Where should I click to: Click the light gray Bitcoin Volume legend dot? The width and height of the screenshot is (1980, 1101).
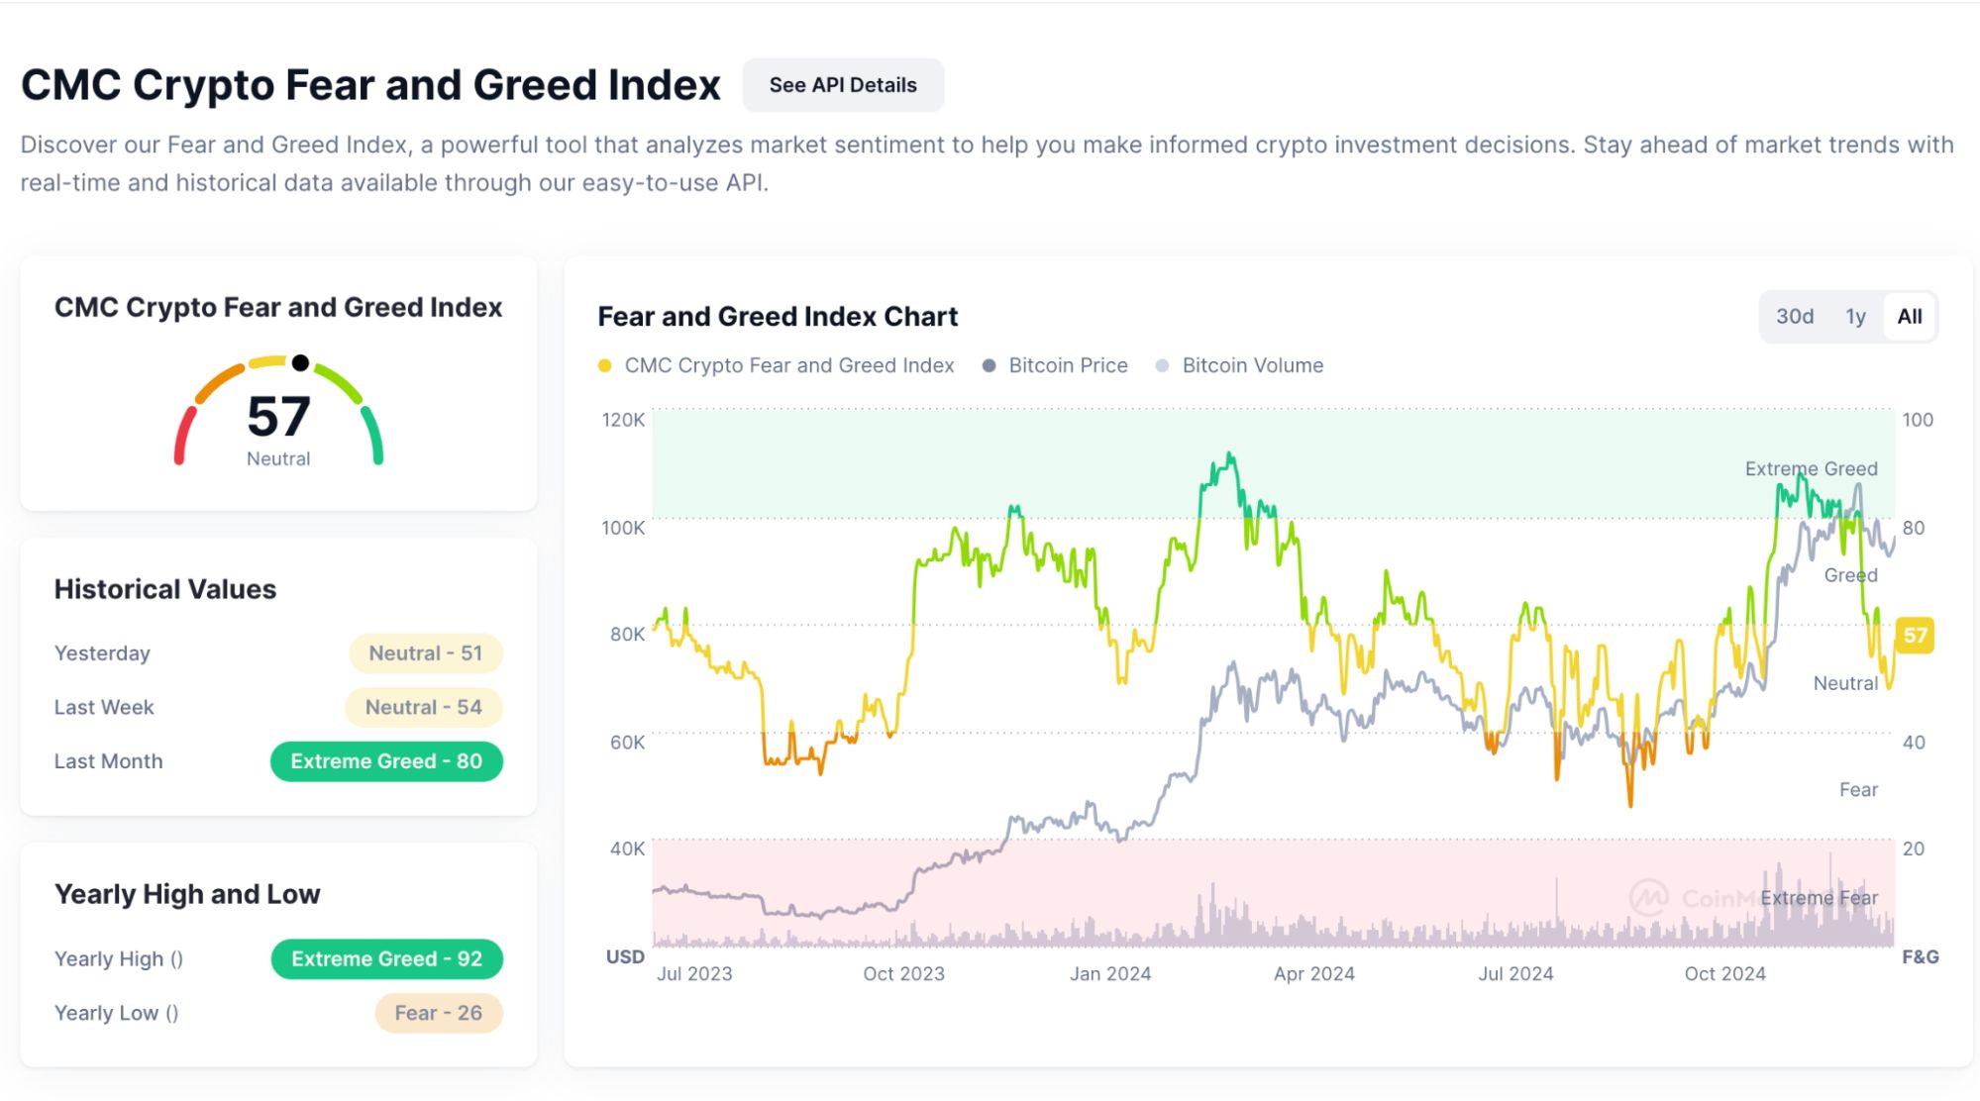click(1163, 365)
